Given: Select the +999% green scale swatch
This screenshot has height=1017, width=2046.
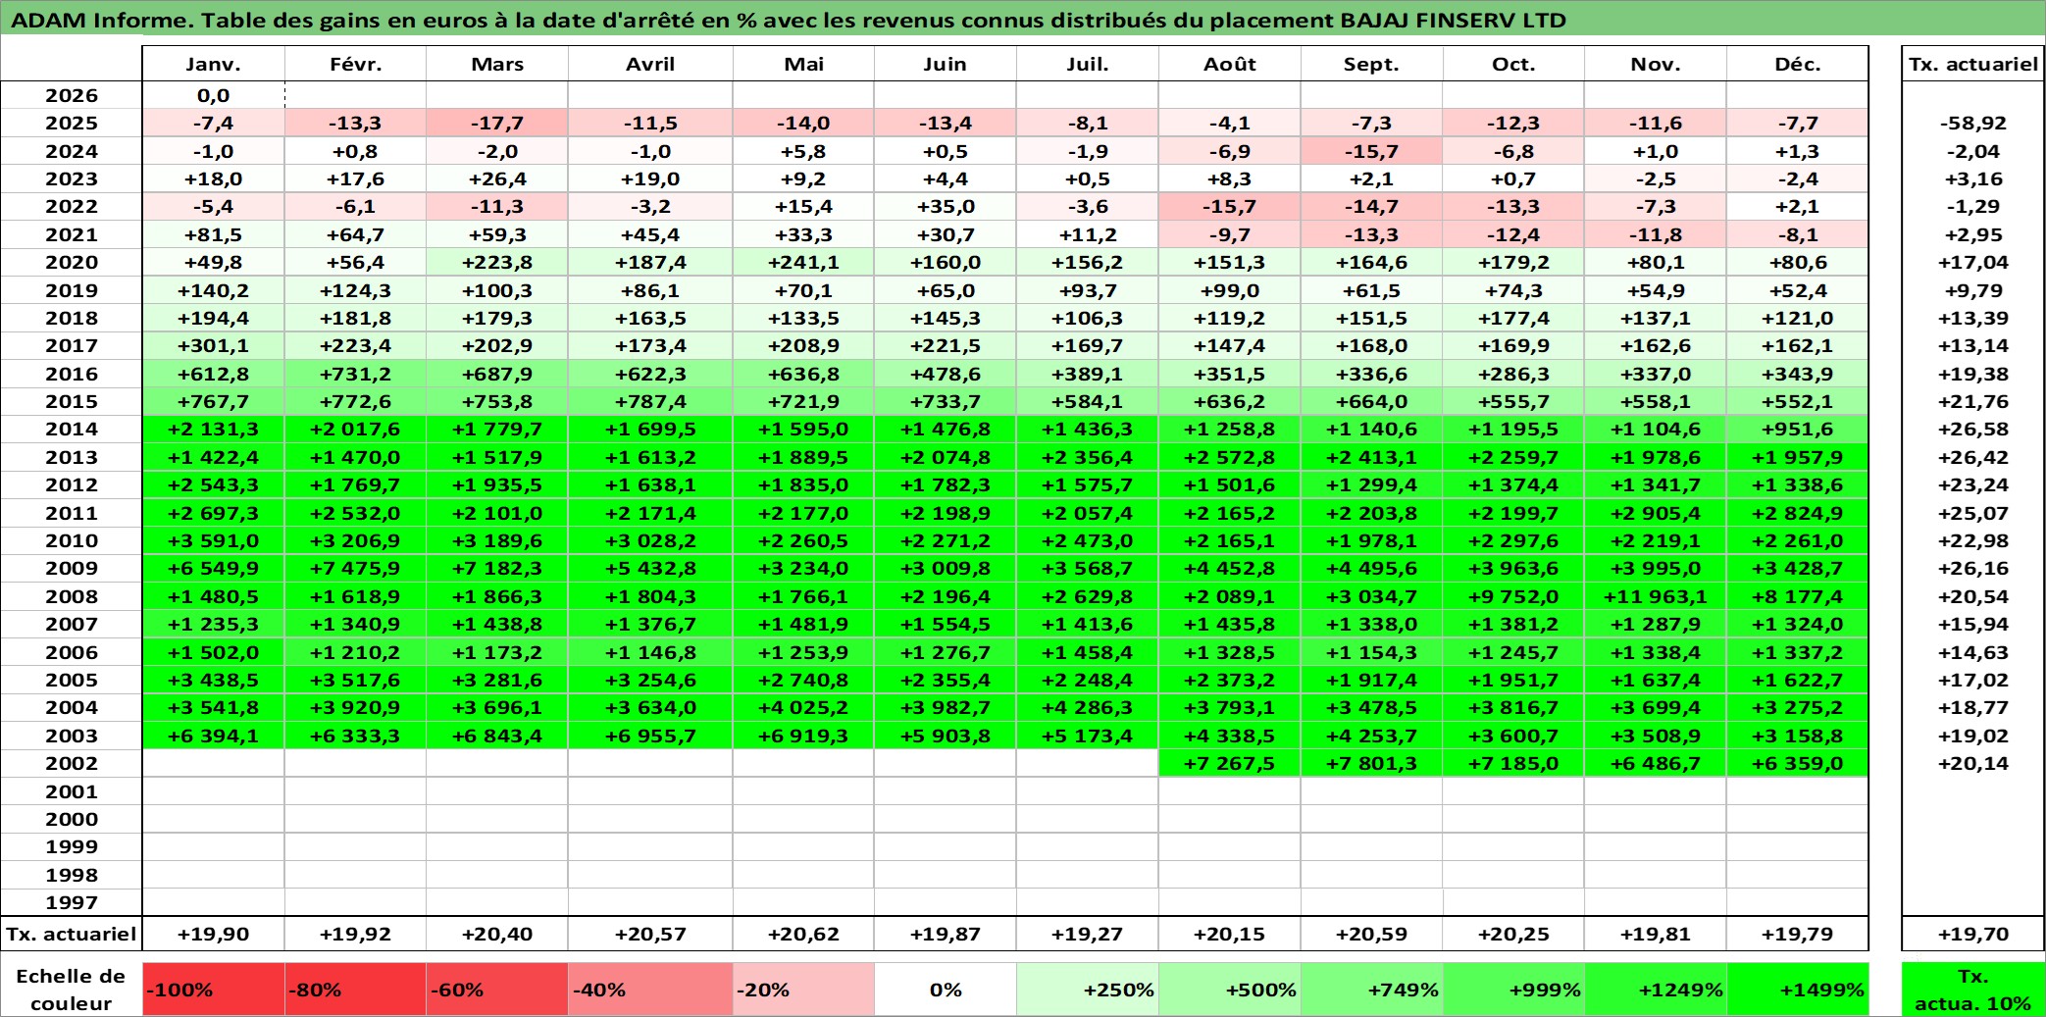Looking at the screenshot, I should [1513, 990].
